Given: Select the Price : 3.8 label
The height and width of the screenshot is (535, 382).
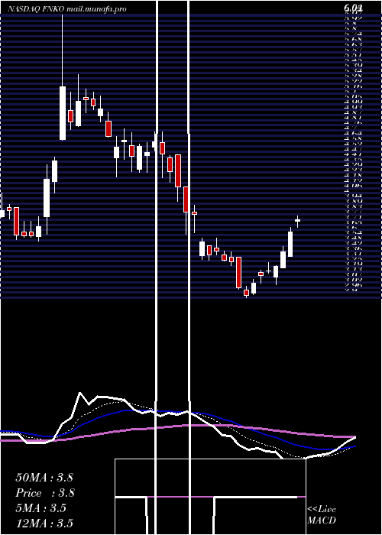Looking at the screenshot, I should (x=45, y=493).
